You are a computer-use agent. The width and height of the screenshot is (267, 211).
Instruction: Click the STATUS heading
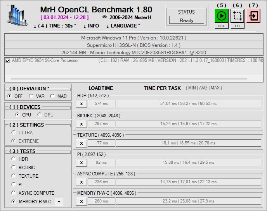[186, 12]
